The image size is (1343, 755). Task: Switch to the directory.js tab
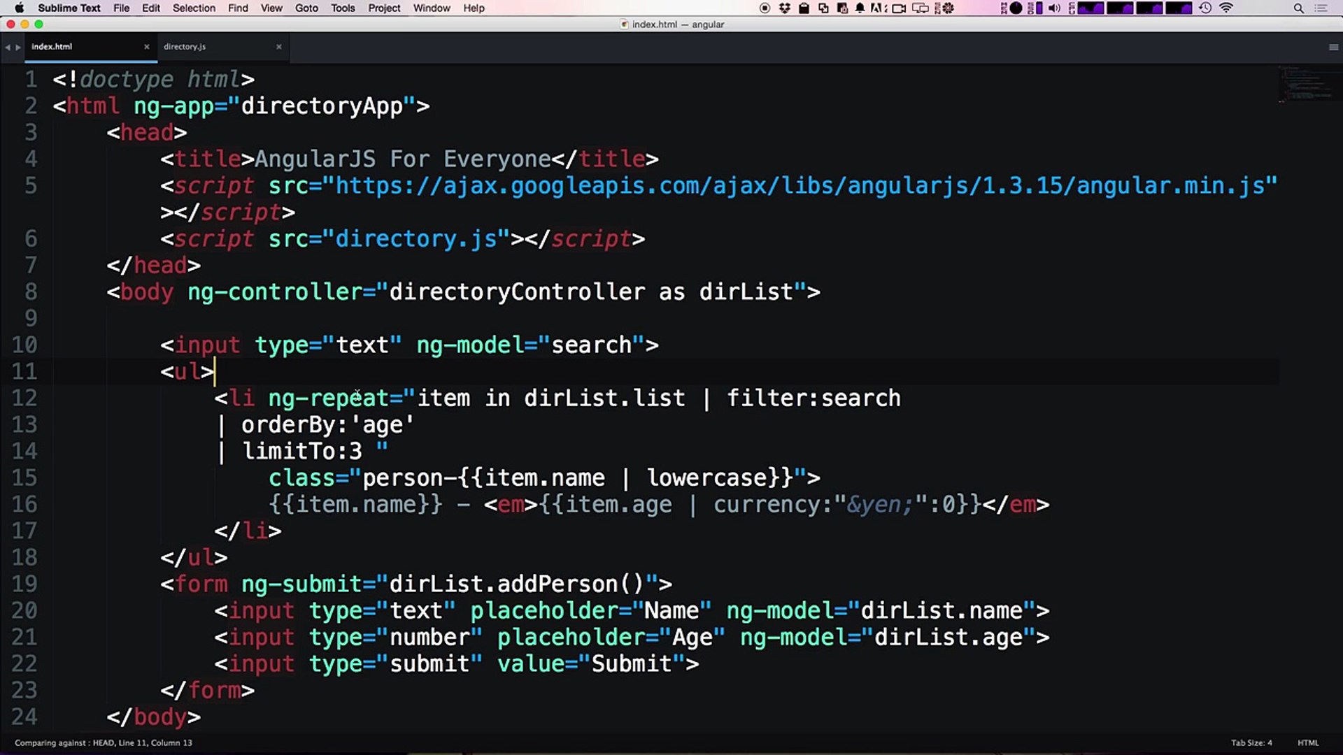click(x=185, y=47)
